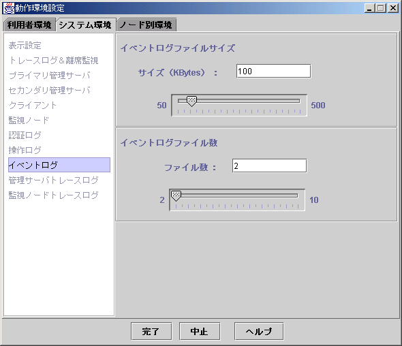This screenshot has height=346, width=402.
Task: Choose プライマリ管理サーバ in the list
Action: 50,76
